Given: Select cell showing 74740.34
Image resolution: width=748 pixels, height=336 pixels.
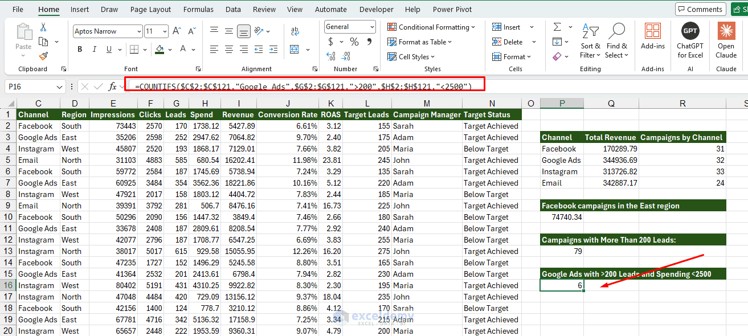Looking at the screenshot, I should point(562,217).
